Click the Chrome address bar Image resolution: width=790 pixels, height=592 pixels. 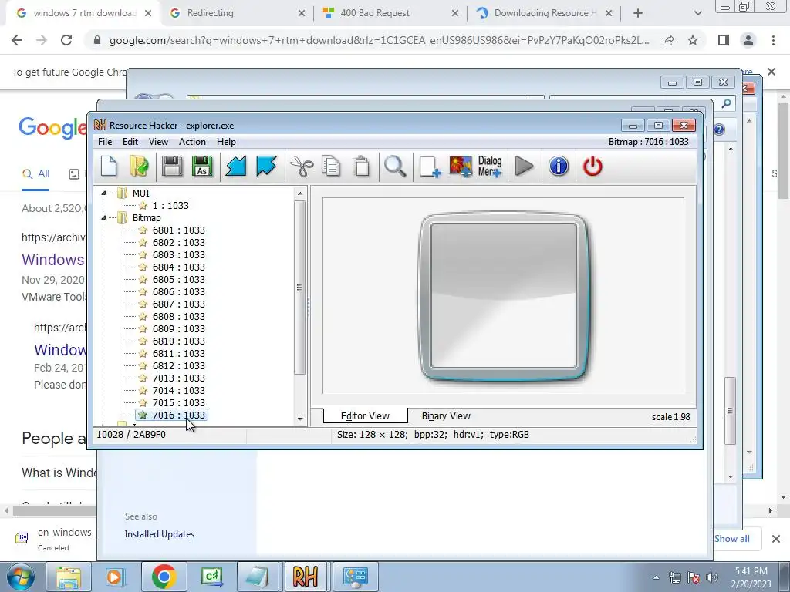[379, 40]
